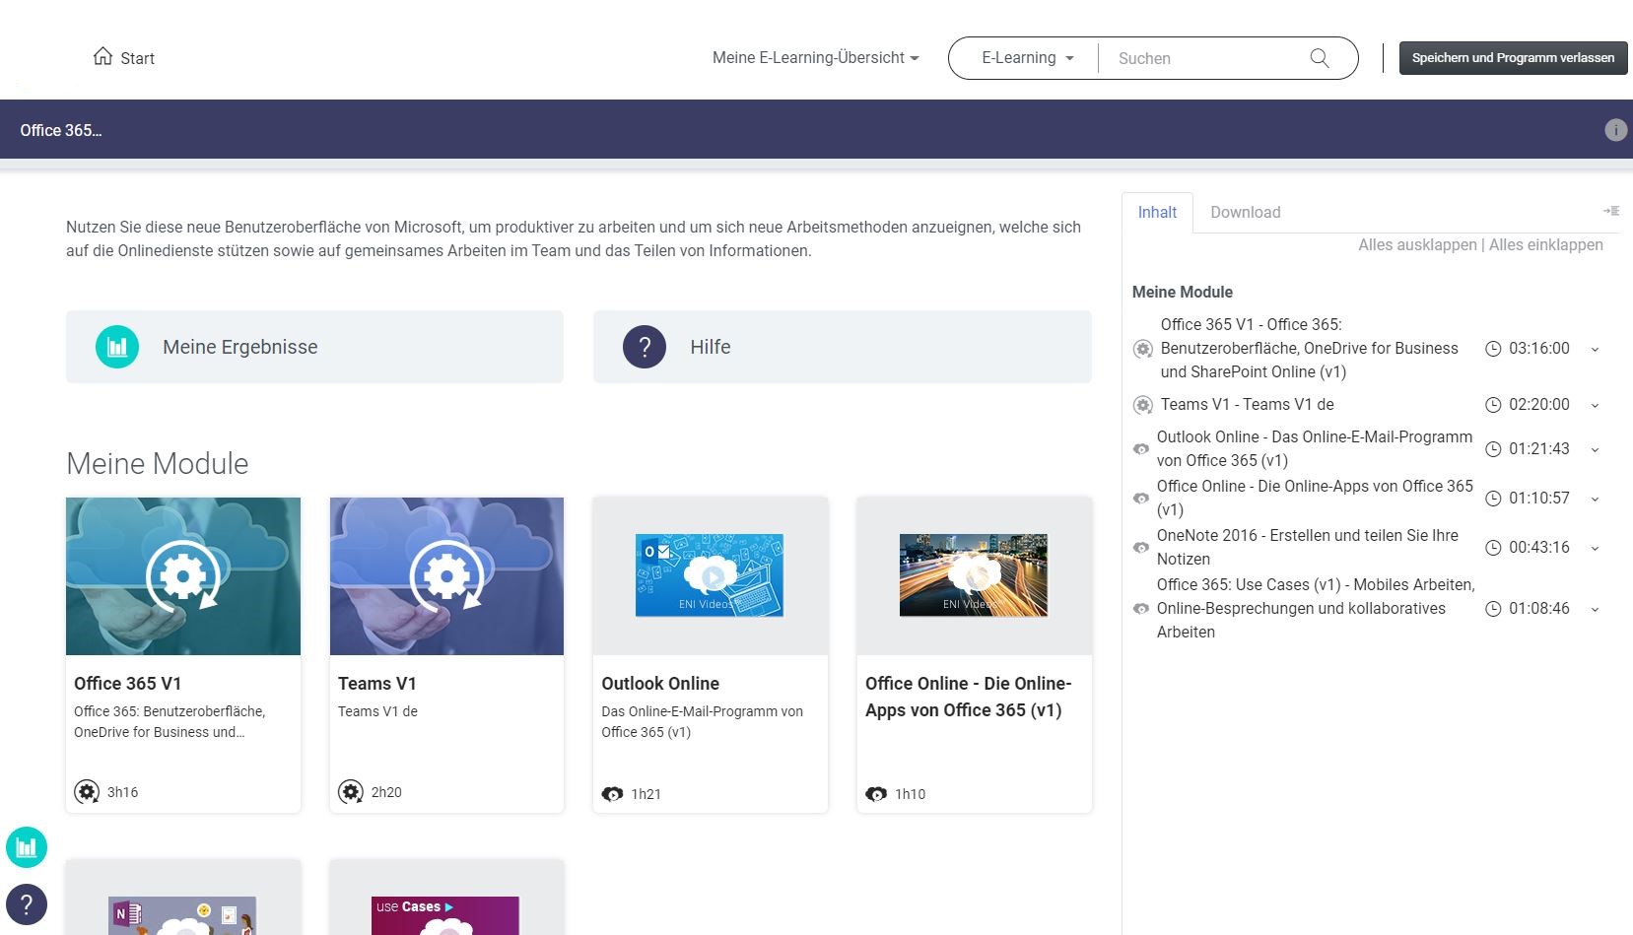1633x935 pixels.
Task: Click the teal Meine Ergebnisse chart icon
Action: tap(117, 347)
